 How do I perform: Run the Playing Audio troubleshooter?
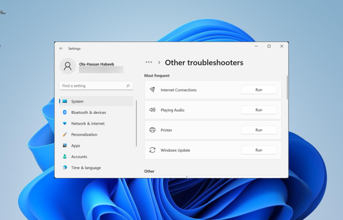coord(259,110)
